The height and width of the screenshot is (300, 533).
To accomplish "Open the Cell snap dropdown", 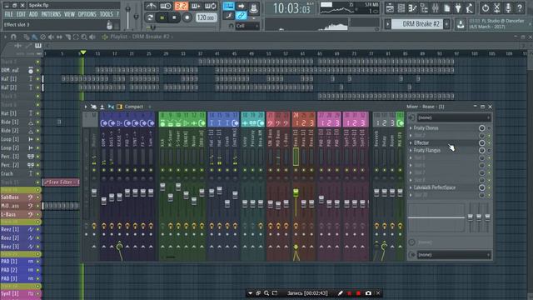I will [x=247, y=26].
